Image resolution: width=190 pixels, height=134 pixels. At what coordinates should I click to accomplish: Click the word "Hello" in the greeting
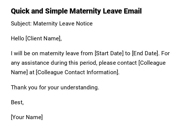click(17, 38)
